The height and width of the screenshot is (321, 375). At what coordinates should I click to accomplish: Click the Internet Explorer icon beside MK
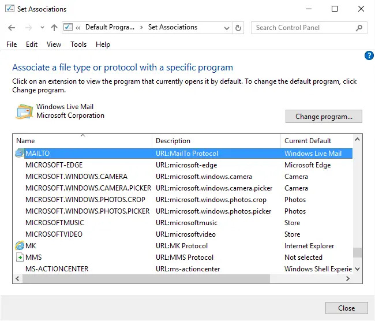(20, 245)
